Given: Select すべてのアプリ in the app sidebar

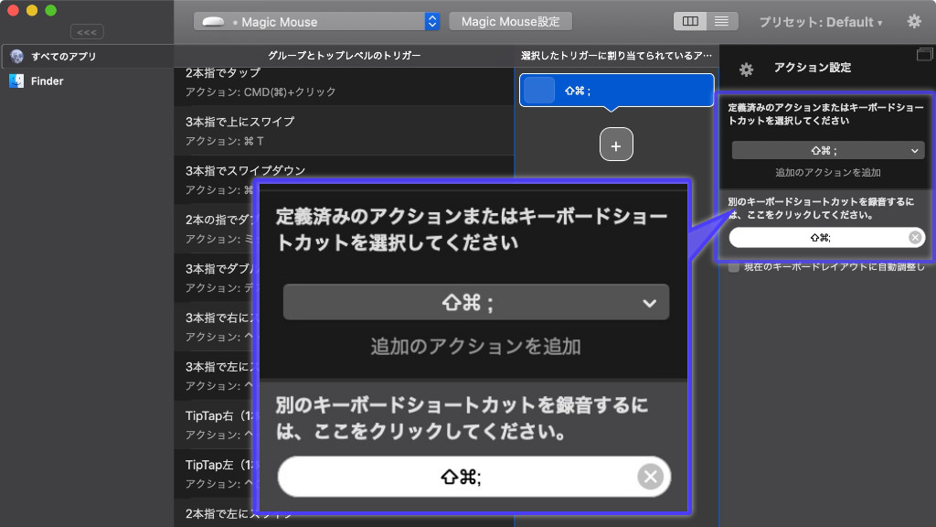Looking at the screenshot, I should (87, 56).
